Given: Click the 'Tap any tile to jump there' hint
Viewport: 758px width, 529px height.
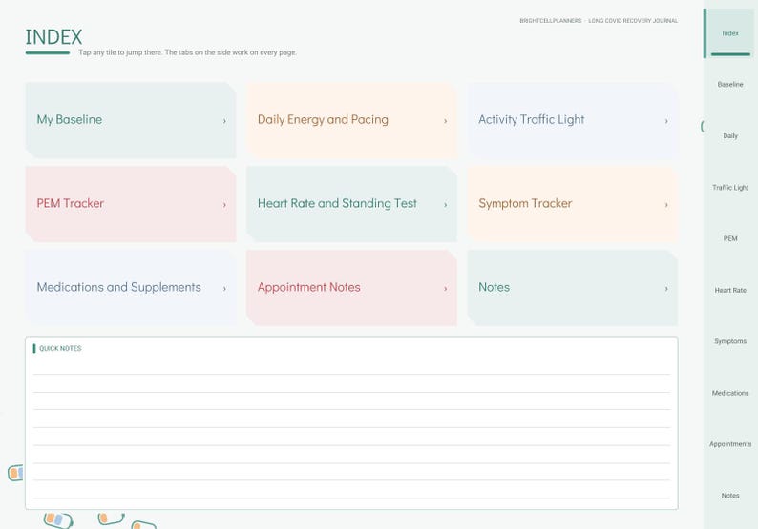Looking at the screenshot, I should point(187,52).
